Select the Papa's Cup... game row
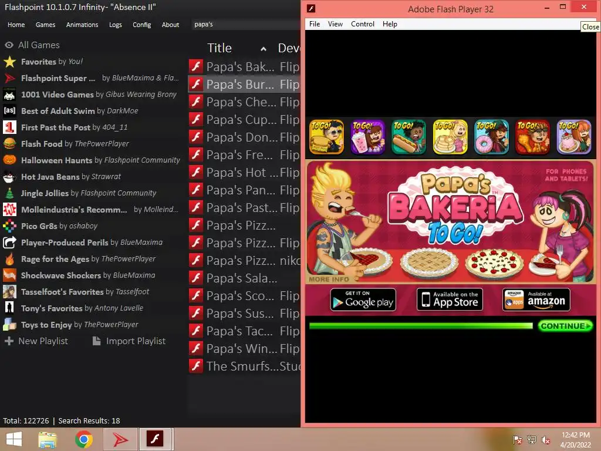 point(244,120)
